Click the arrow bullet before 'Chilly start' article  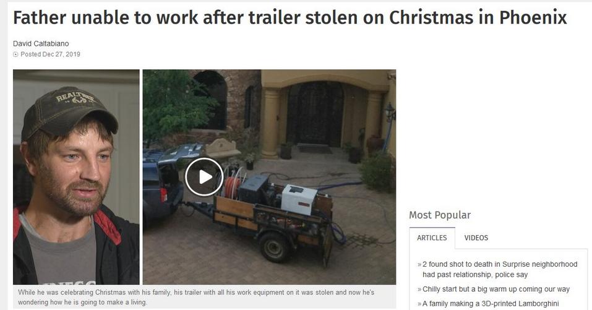419,289
